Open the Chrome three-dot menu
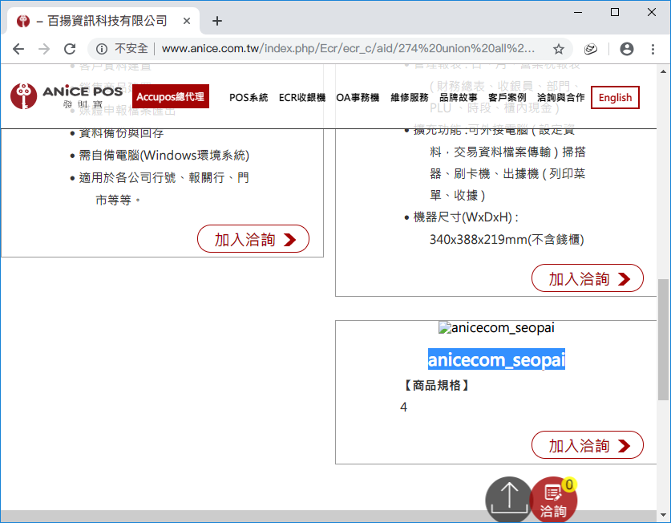Image resolution: width=671 pixels, height=523 pixels. pyautogui.click(x=653, y=49)
